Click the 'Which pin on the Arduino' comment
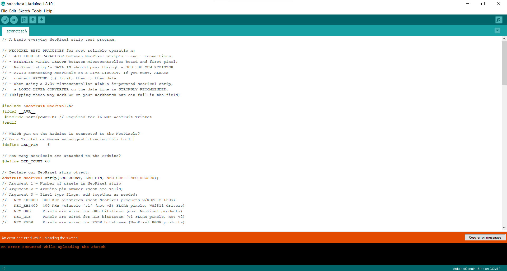Screen dimensions: 507x271 click(71, 134)
